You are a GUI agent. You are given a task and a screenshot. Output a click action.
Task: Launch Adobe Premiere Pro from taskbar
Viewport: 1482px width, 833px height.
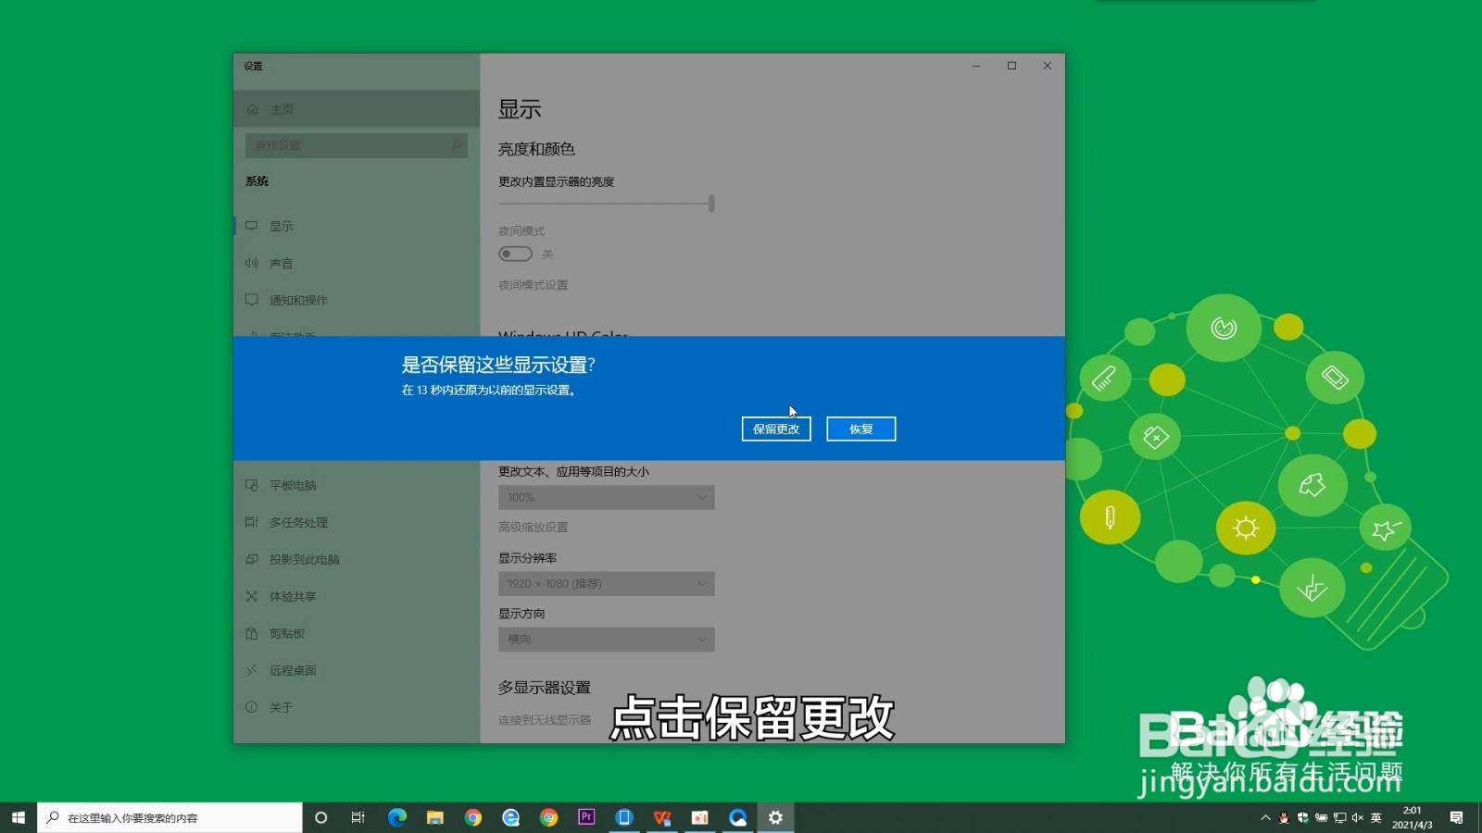coord(586,817)
